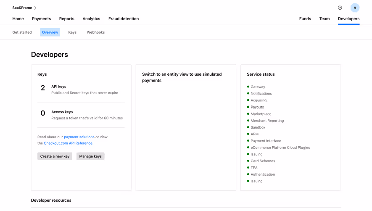The height and width of the screenshot is (211, 372).
Task: Switch to the Webhooks tab
Action: [x=95, y=32]
